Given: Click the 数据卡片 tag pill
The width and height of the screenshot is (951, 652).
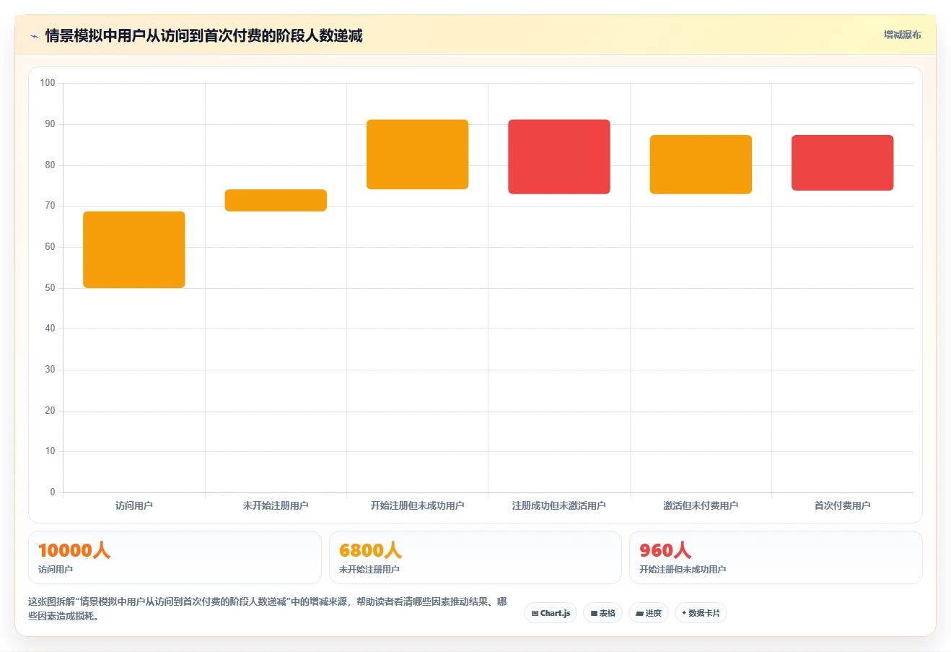Looking at the screenshot, I should coord(701,613).
